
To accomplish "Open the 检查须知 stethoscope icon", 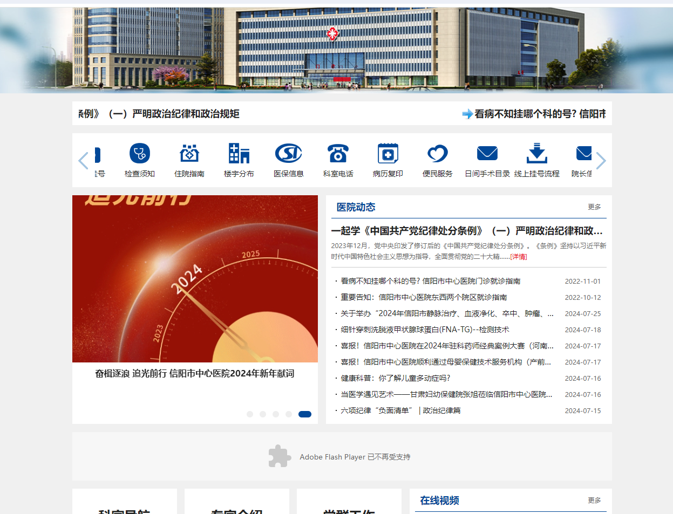I will pyautogui.click(x=140, y=154).
